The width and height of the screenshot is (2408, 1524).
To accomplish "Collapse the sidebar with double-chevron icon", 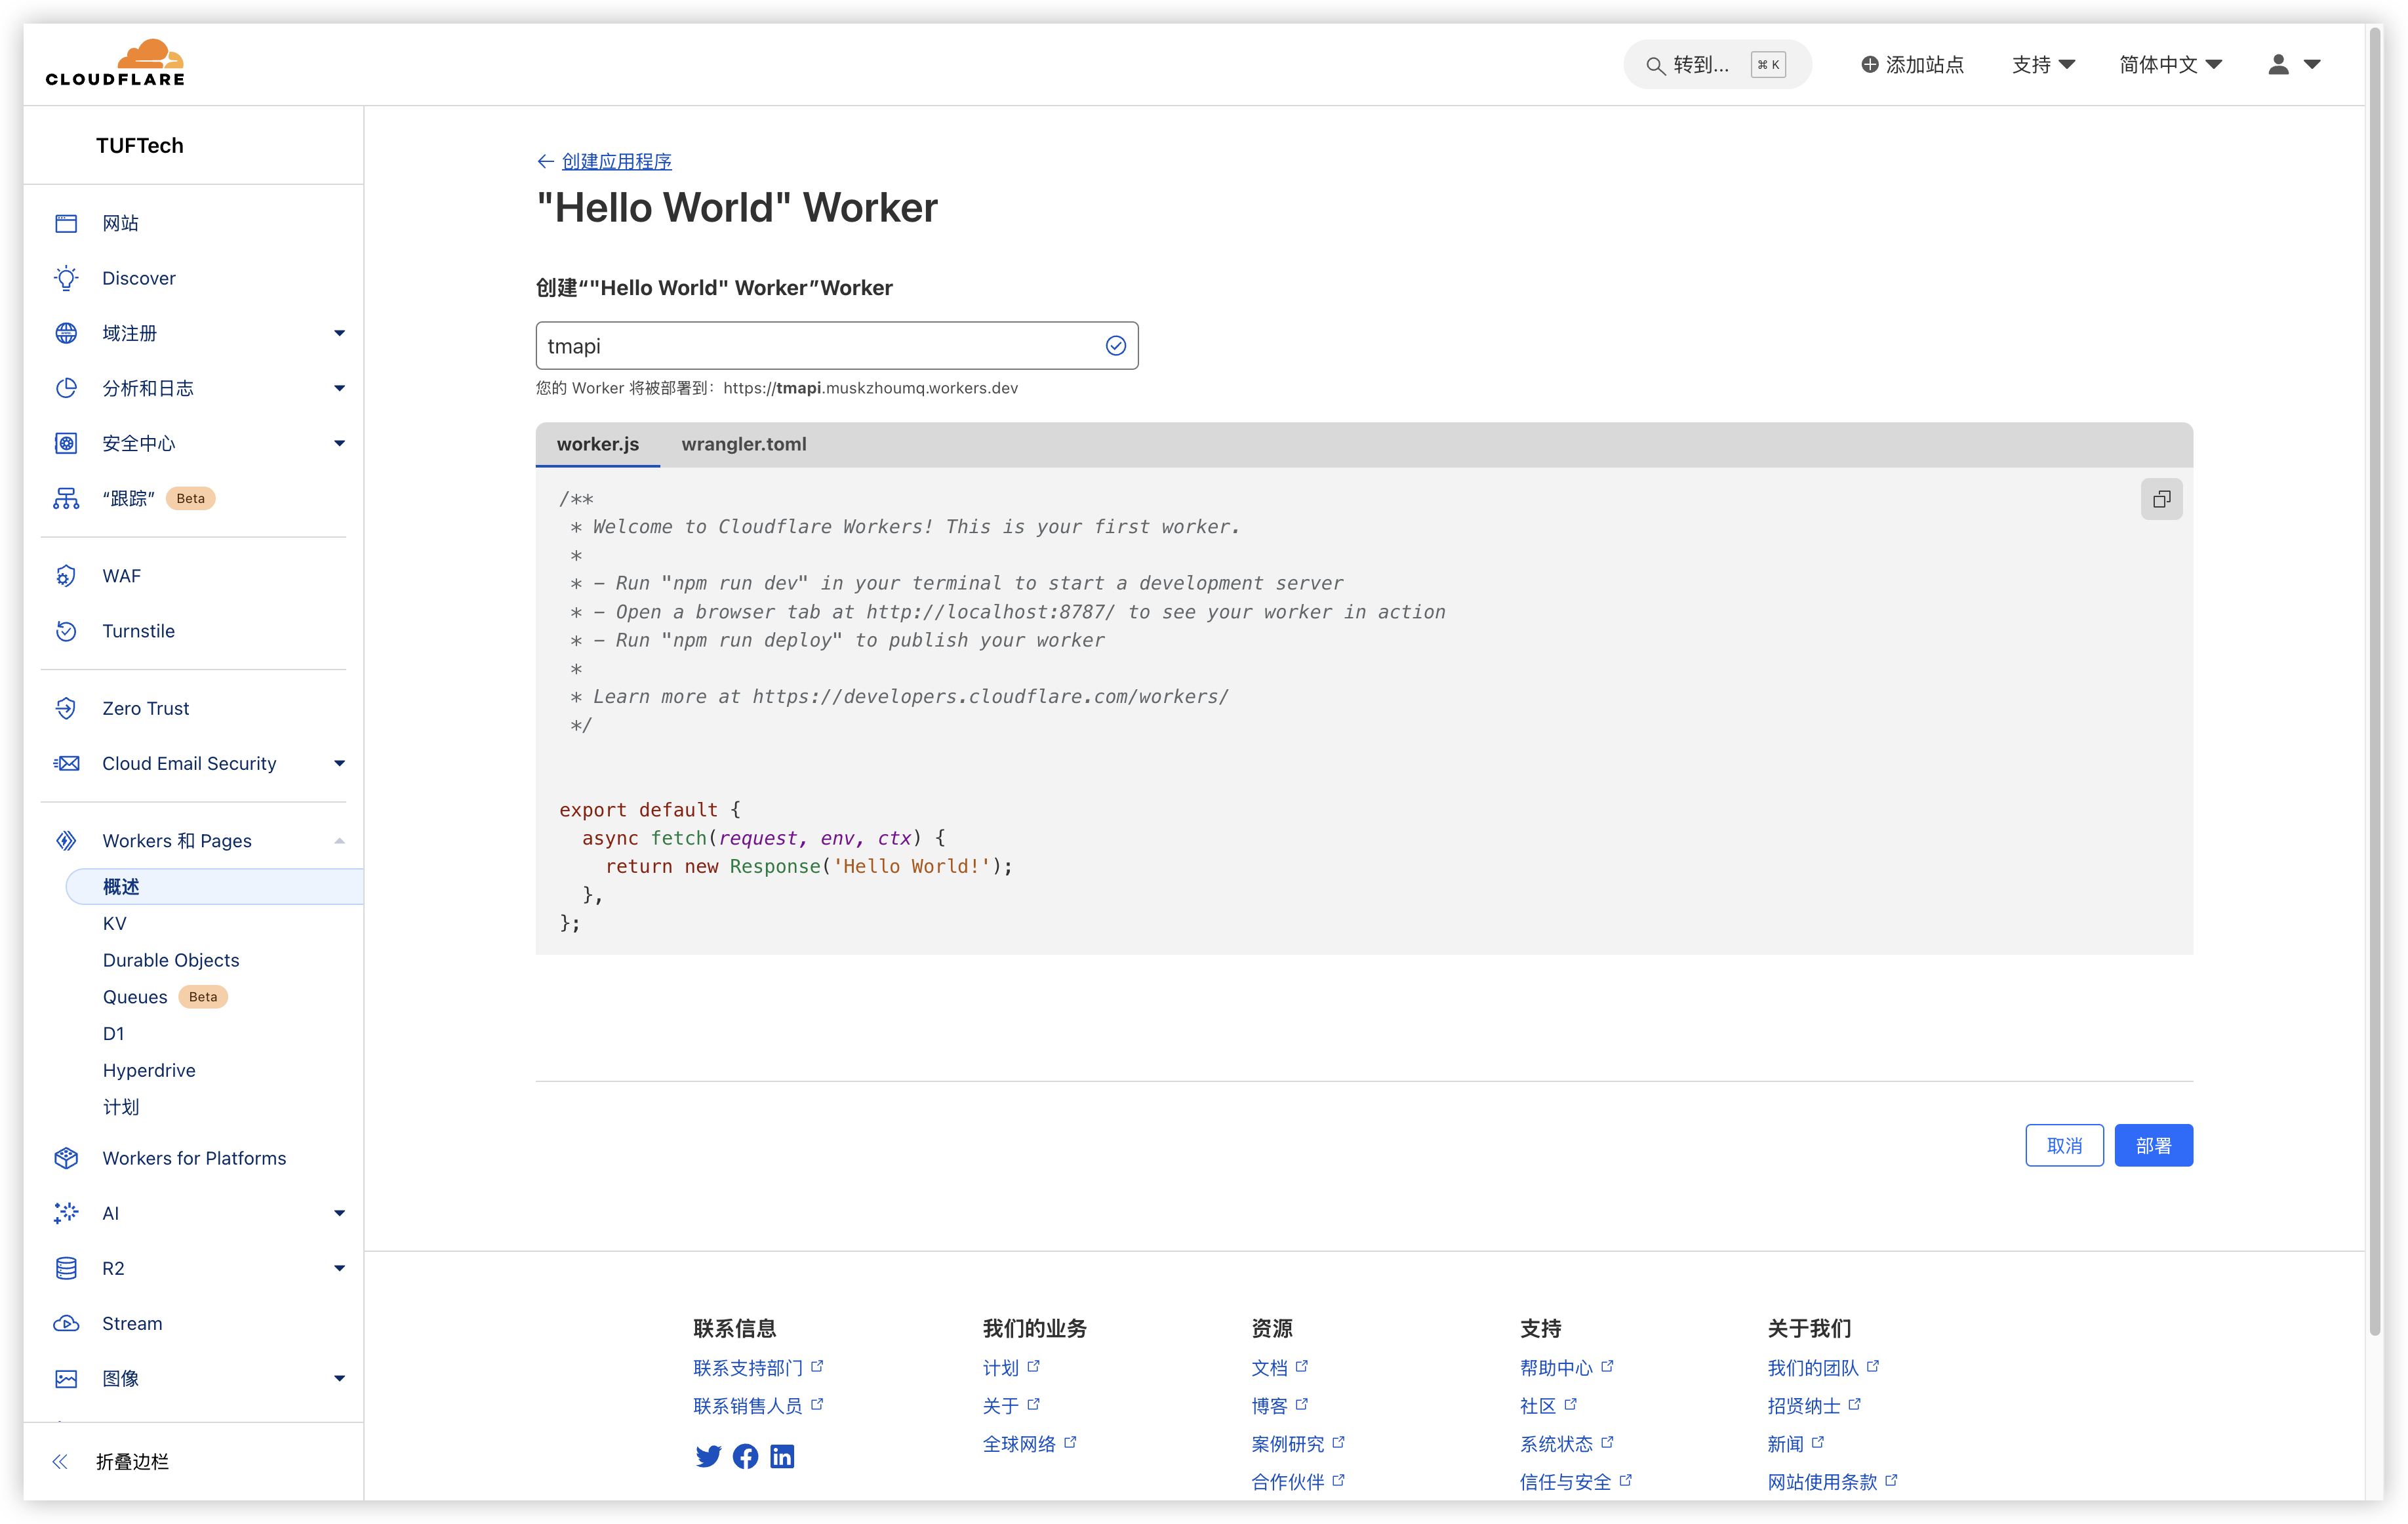I will coord(60,1461).
